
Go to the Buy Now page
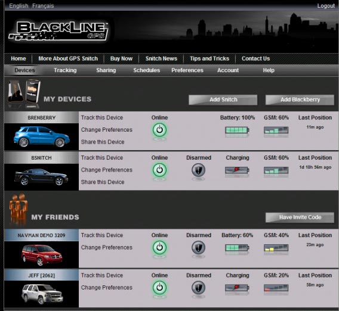(x=121, y=58)
